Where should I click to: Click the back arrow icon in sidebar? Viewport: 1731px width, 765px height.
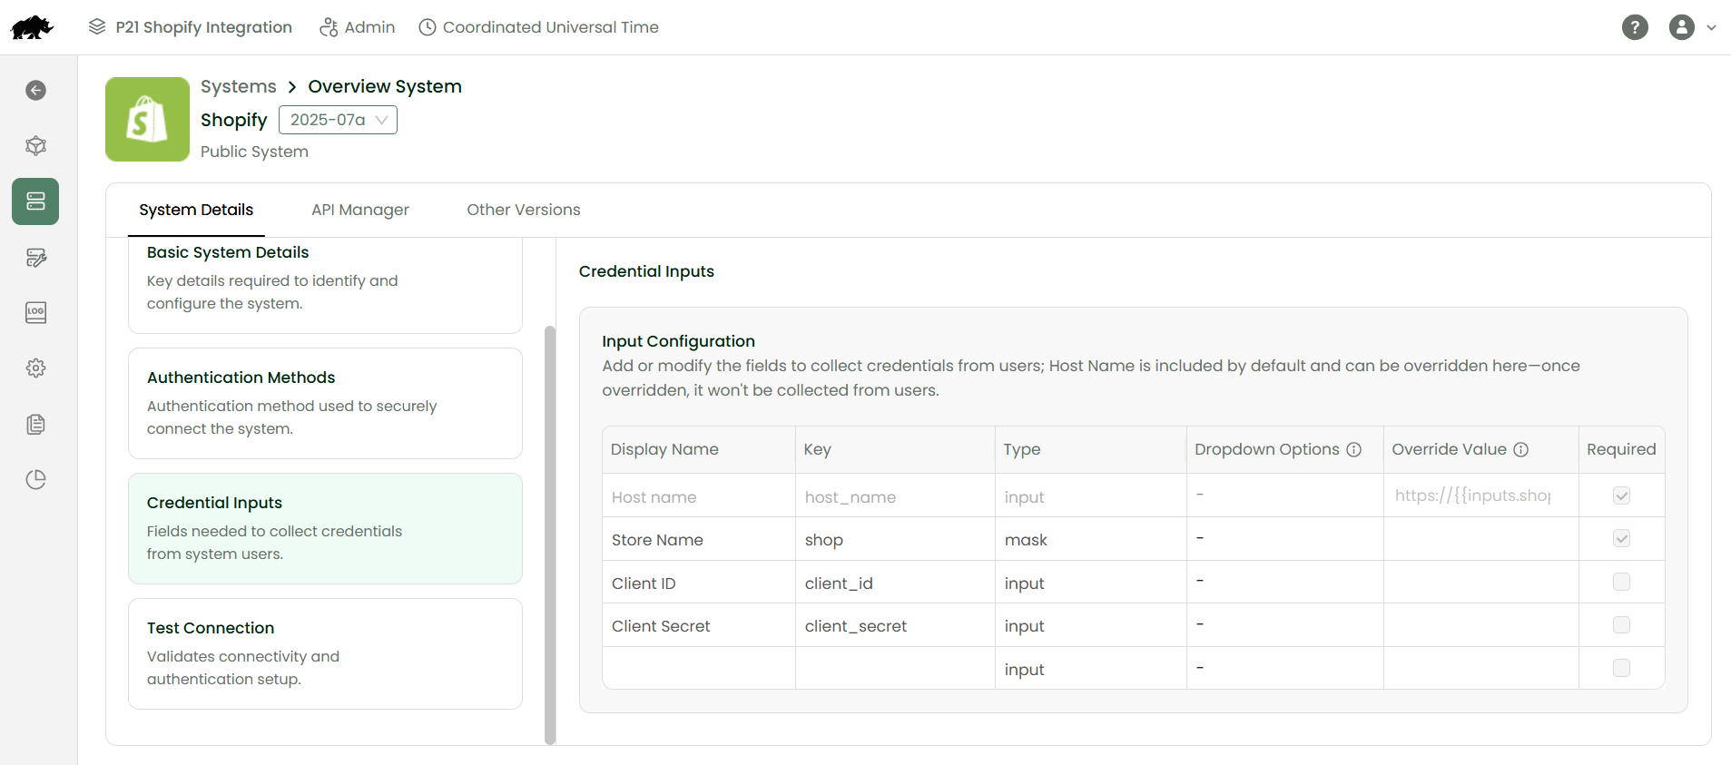pos(35,90)
